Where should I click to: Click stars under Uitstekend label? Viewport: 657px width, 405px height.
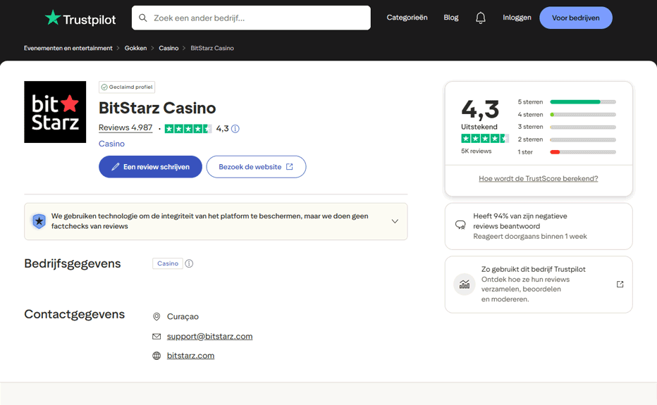(x=485, y=139)
